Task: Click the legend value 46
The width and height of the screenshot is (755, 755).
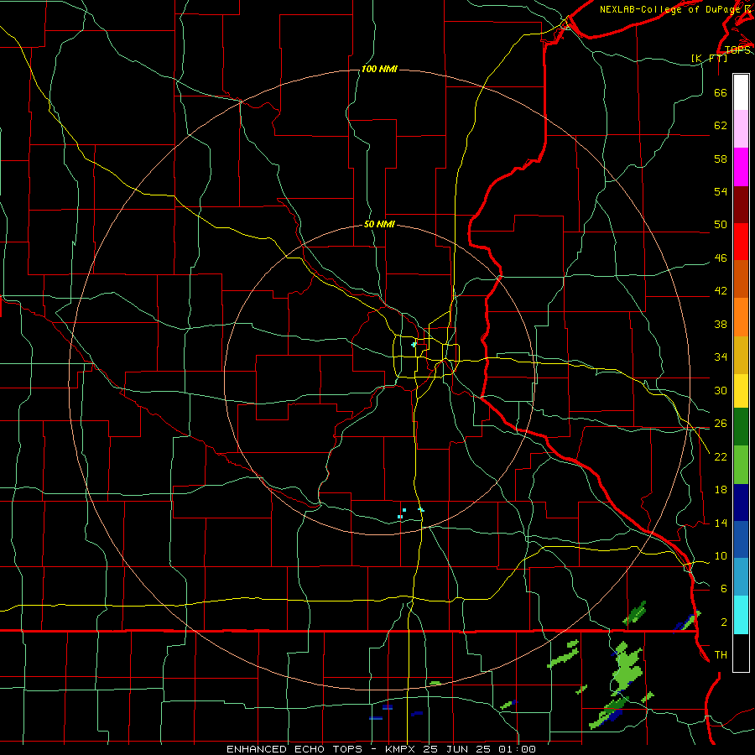Action: (x=721, y=258)
